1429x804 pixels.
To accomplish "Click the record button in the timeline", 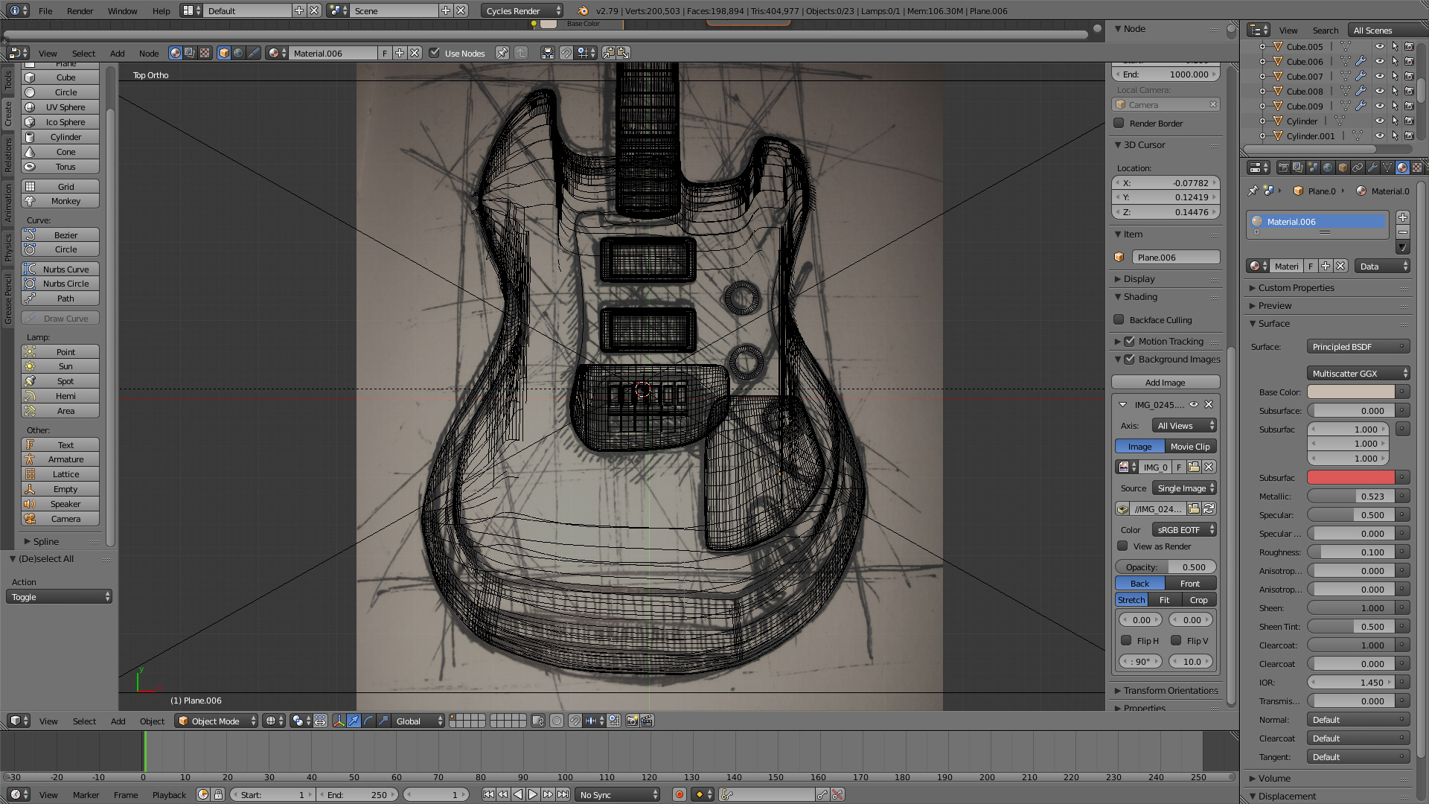I will coord(679,794).
